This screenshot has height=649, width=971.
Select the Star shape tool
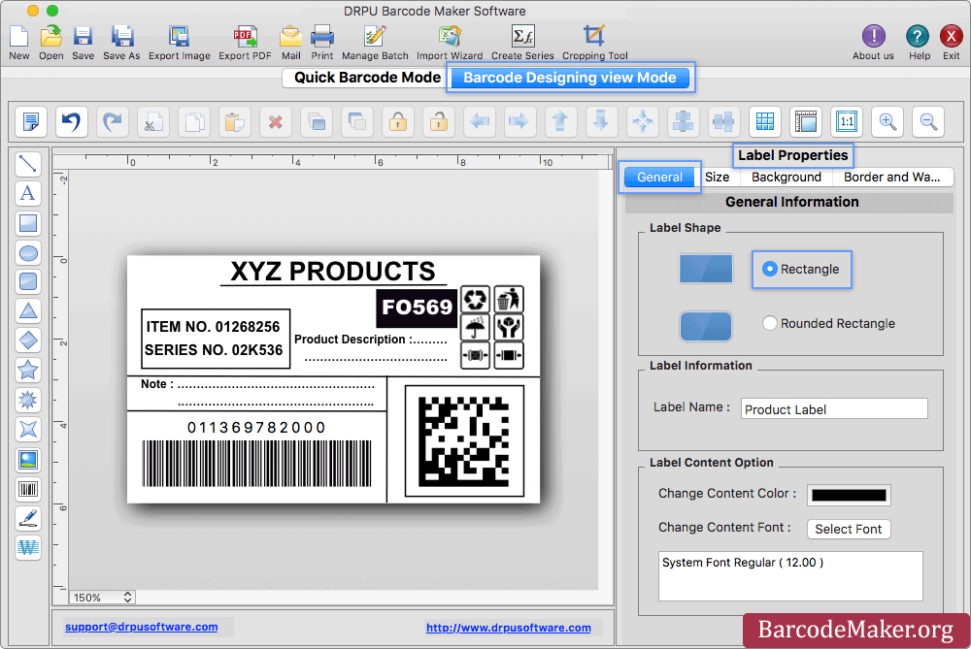point(28,370)
